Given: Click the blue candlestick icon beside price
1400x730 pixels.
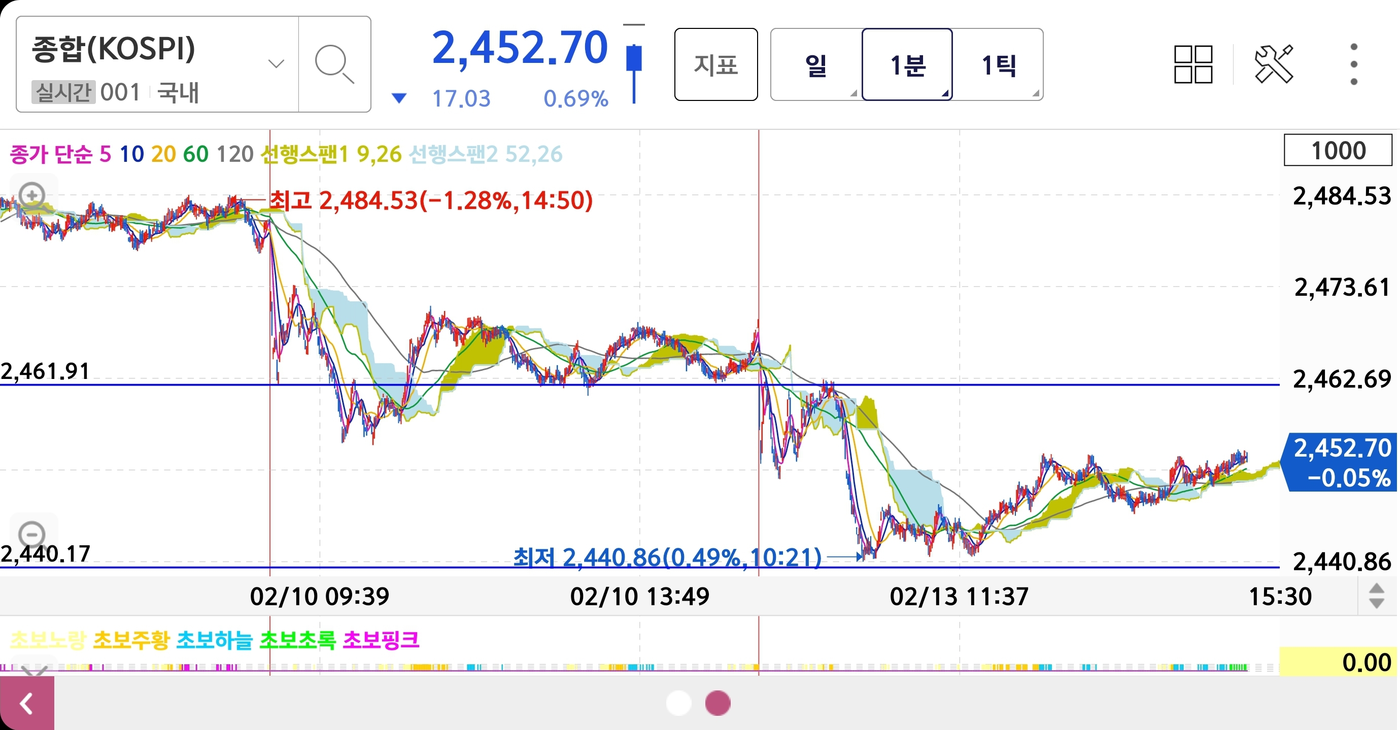Looking at the screenshot, I should pos(634,64).
